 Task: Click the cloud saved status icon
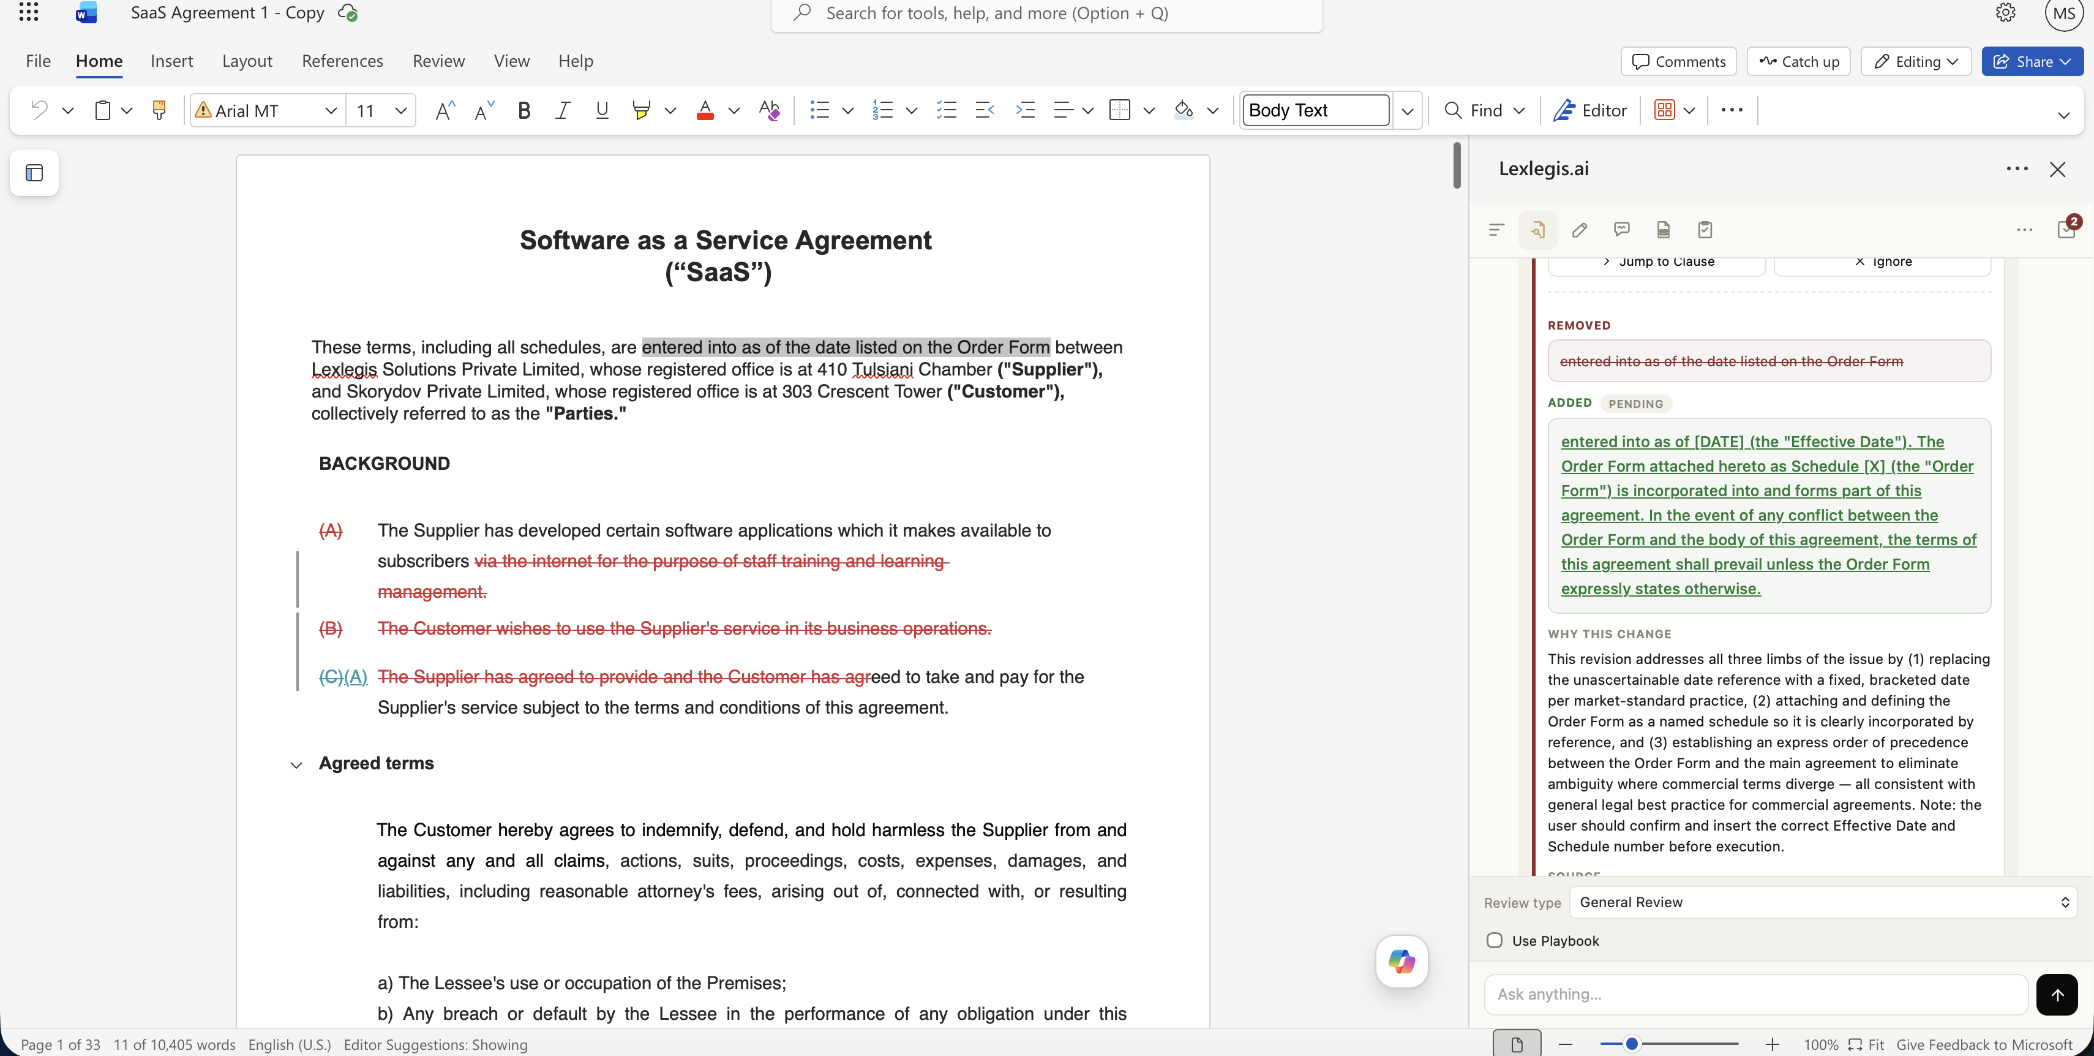[x=348, y=13]
